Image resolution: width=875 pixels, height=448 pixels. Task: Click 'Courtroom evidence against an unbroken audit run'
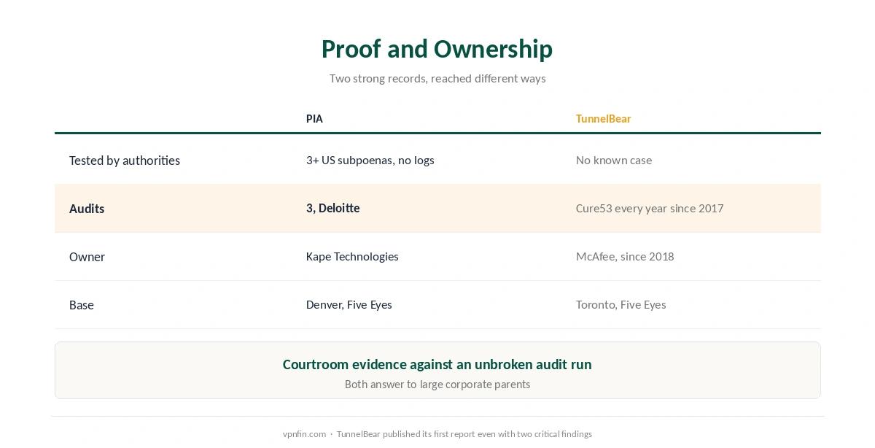(437, 364)
